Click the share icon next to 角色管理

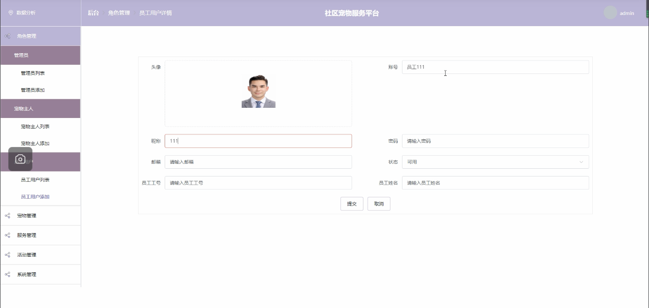7,36
